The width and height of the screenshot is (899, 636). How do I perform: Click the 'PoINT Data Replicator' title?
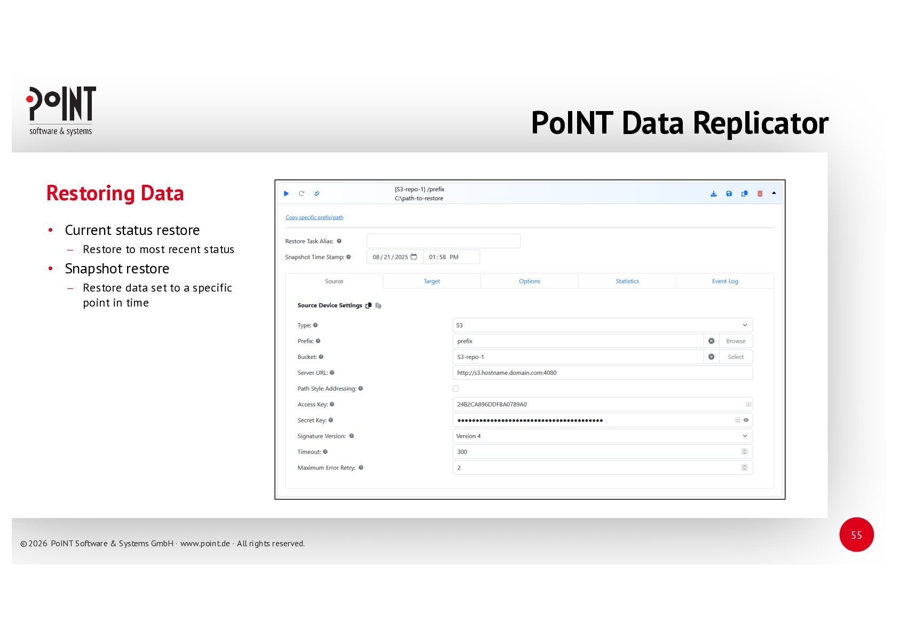(680, 123)
